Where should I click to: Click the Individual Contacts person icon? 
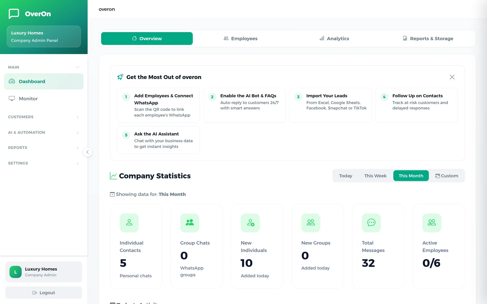(129, 223)
